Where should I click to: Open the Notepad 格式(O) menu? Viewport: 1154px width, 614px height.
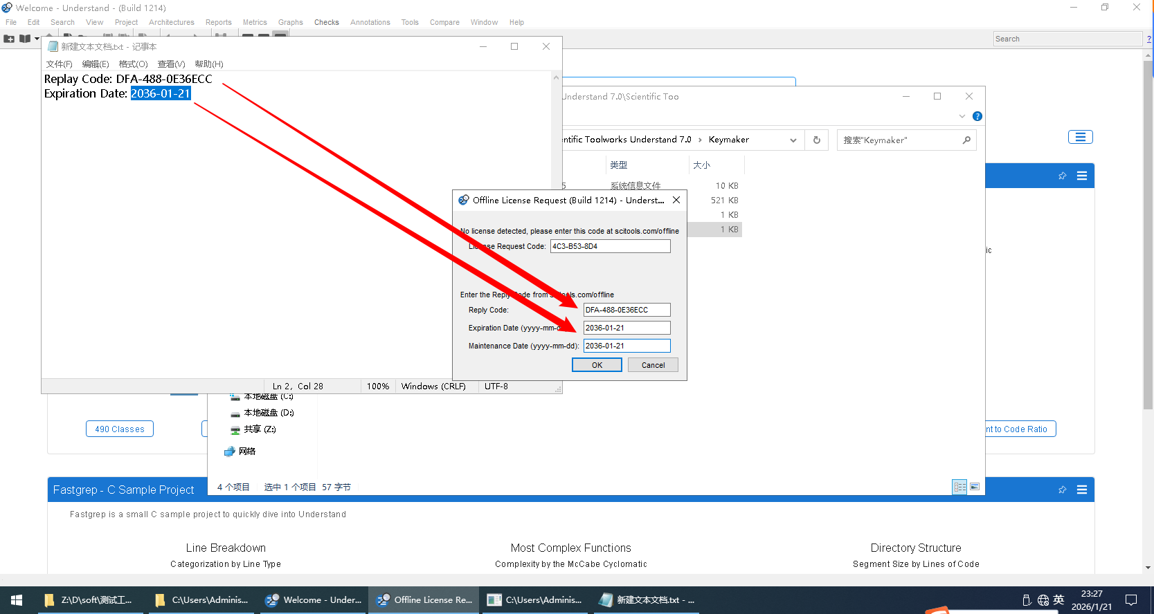pyautogui.click(x=133, y=64)
